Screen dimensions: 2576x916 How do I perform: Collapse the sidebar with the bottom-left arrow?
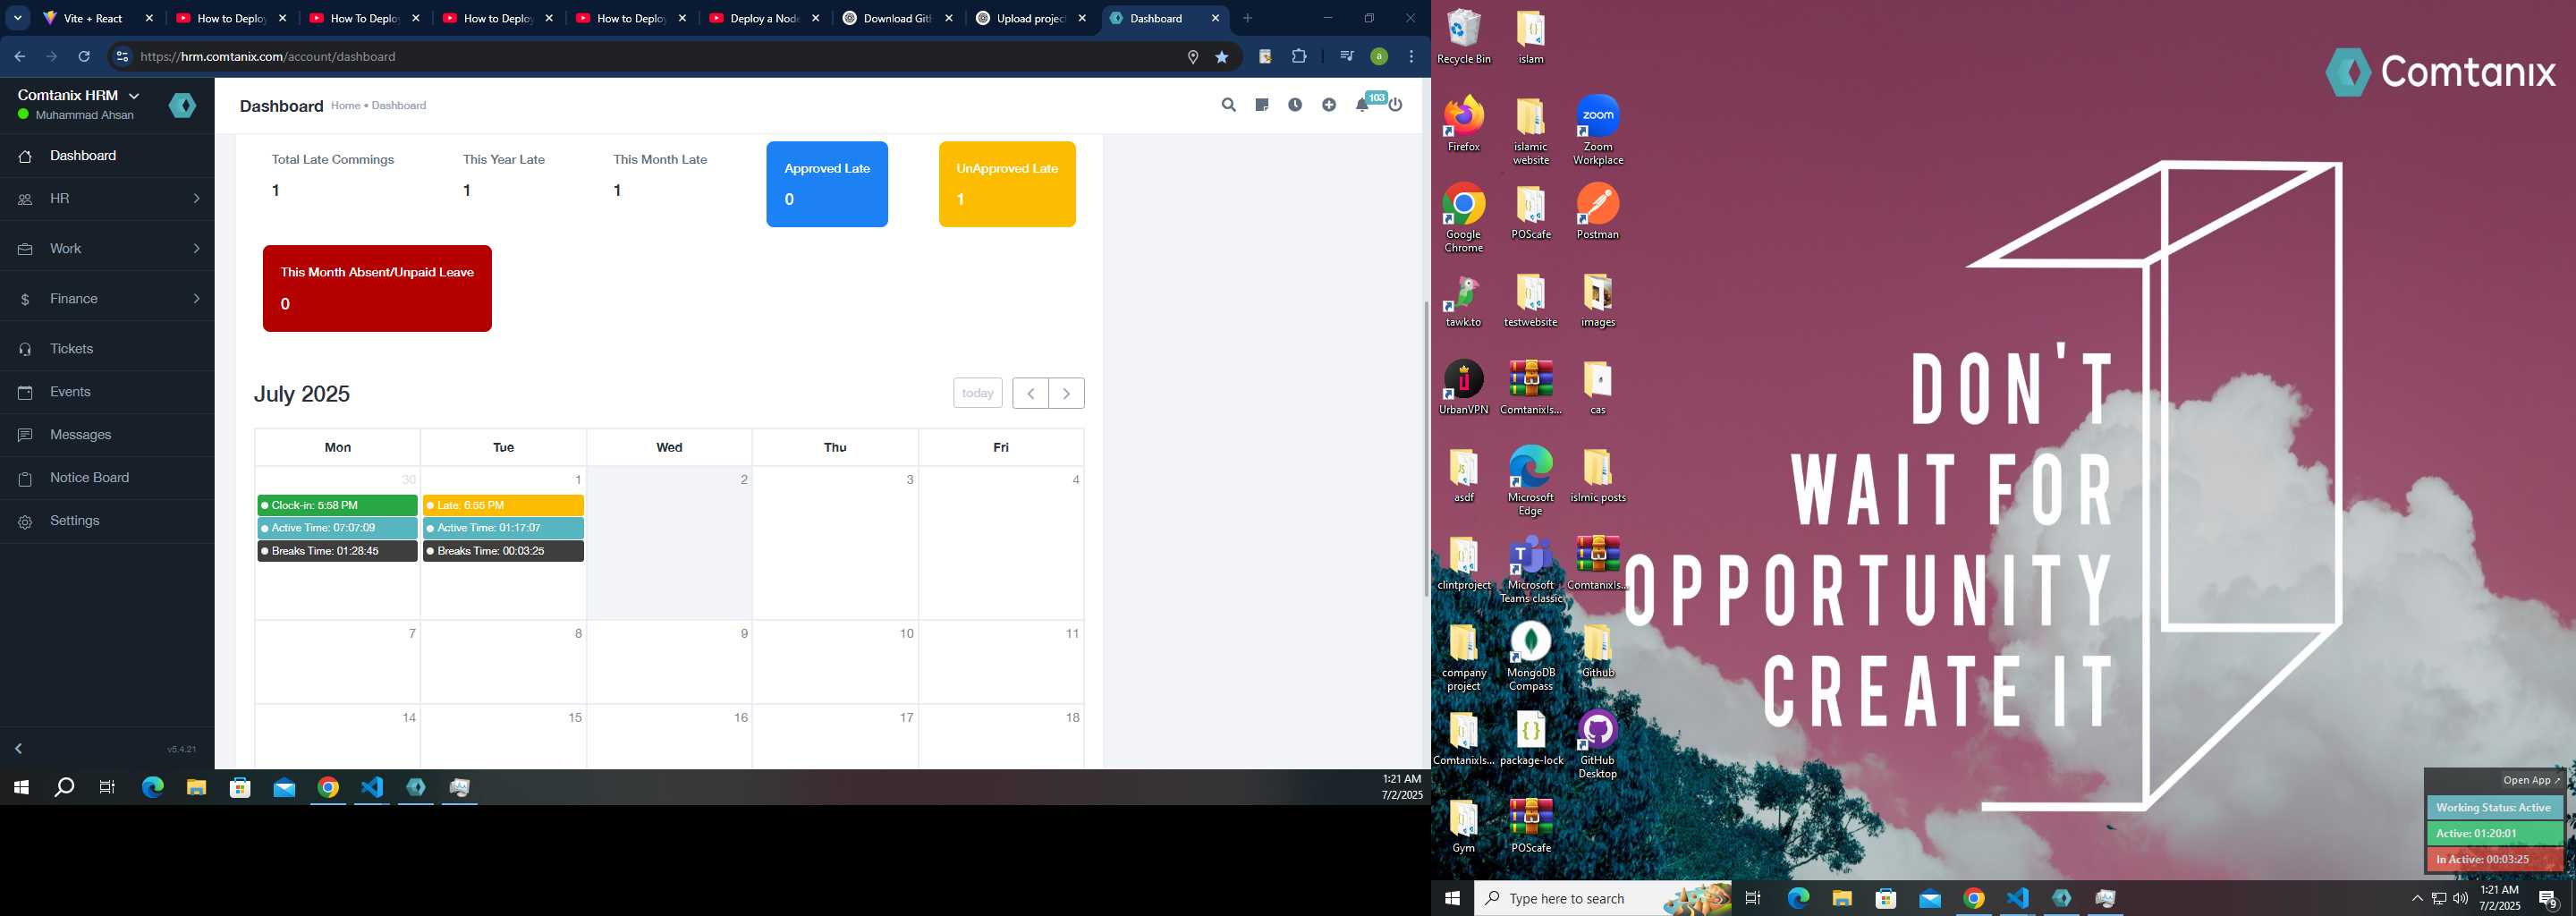[19, 748]
